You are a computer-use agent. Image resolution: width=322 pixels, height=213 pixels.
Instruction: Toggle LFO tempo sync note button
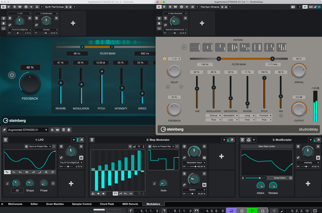click(x=7, y=183)
